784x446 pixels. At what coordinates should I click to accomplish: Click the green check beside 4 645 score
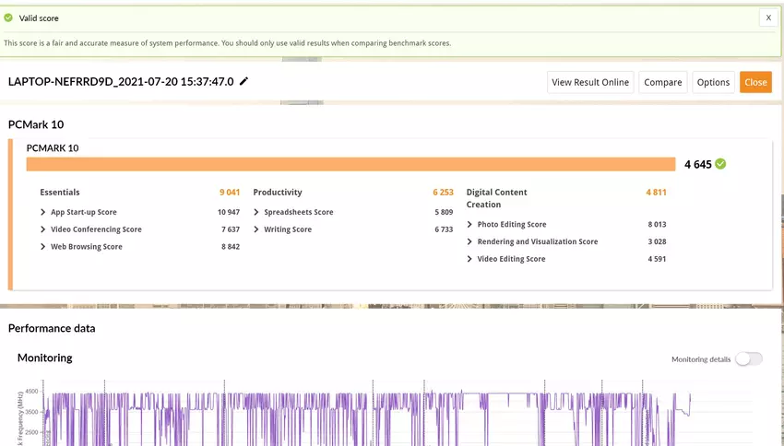click(x=720, y=164)
